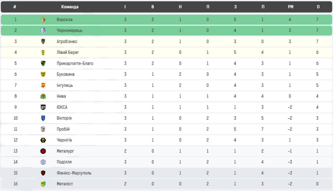Click the ЮКСА club logo
This screenshot has width=333, height=191.
pos(43,107)
